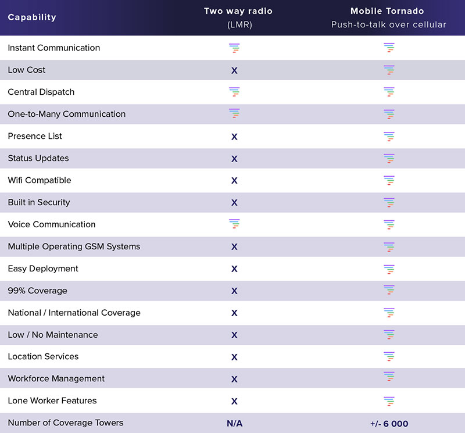
Task: Click the X mark for Built in Security
Action: click(234, 203)
